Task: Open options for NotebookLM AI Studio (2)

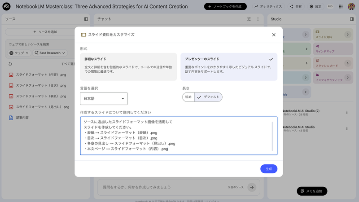Action: [347, 113]
